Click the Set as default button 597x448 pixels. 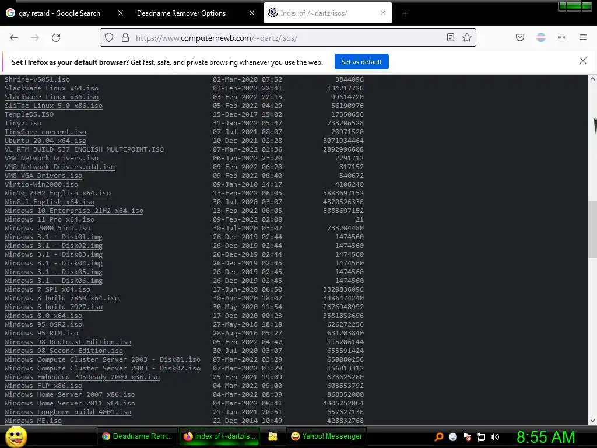click(x=361, y=62)
